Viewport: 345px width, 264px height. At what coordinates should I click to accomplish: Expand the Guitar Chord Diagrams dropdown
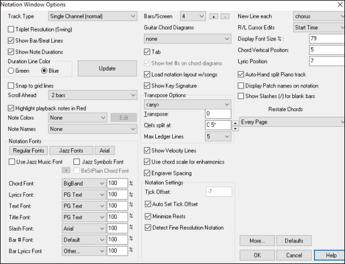click(x=187, y=39)
